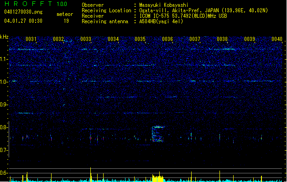Click the 0034 time marker
287x182 pixels.
click(x=113, y=39)
